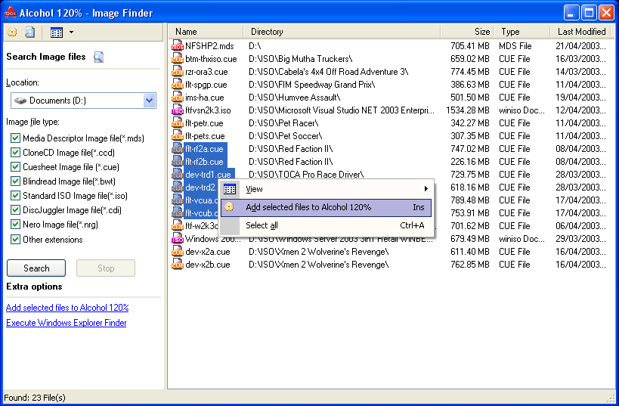The width and height of the screenshot is (619, 406).
Task: Click the Alcohol 120% title bar app icon
Action: click(x=11, y=12)
